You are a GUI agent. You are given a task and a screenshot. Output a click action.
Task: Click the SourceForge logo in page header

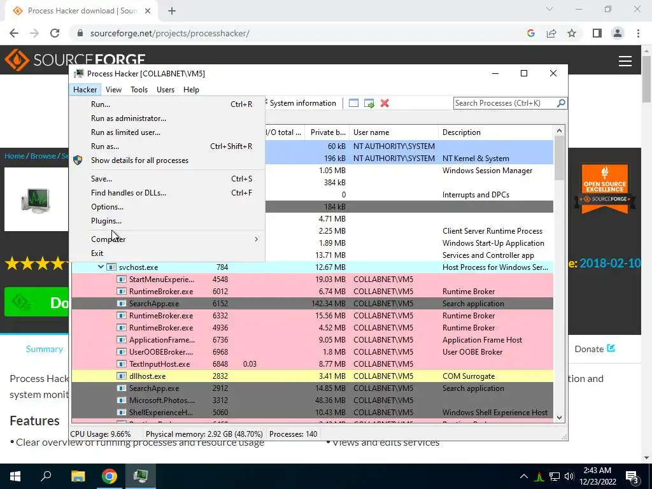[75, 60]
